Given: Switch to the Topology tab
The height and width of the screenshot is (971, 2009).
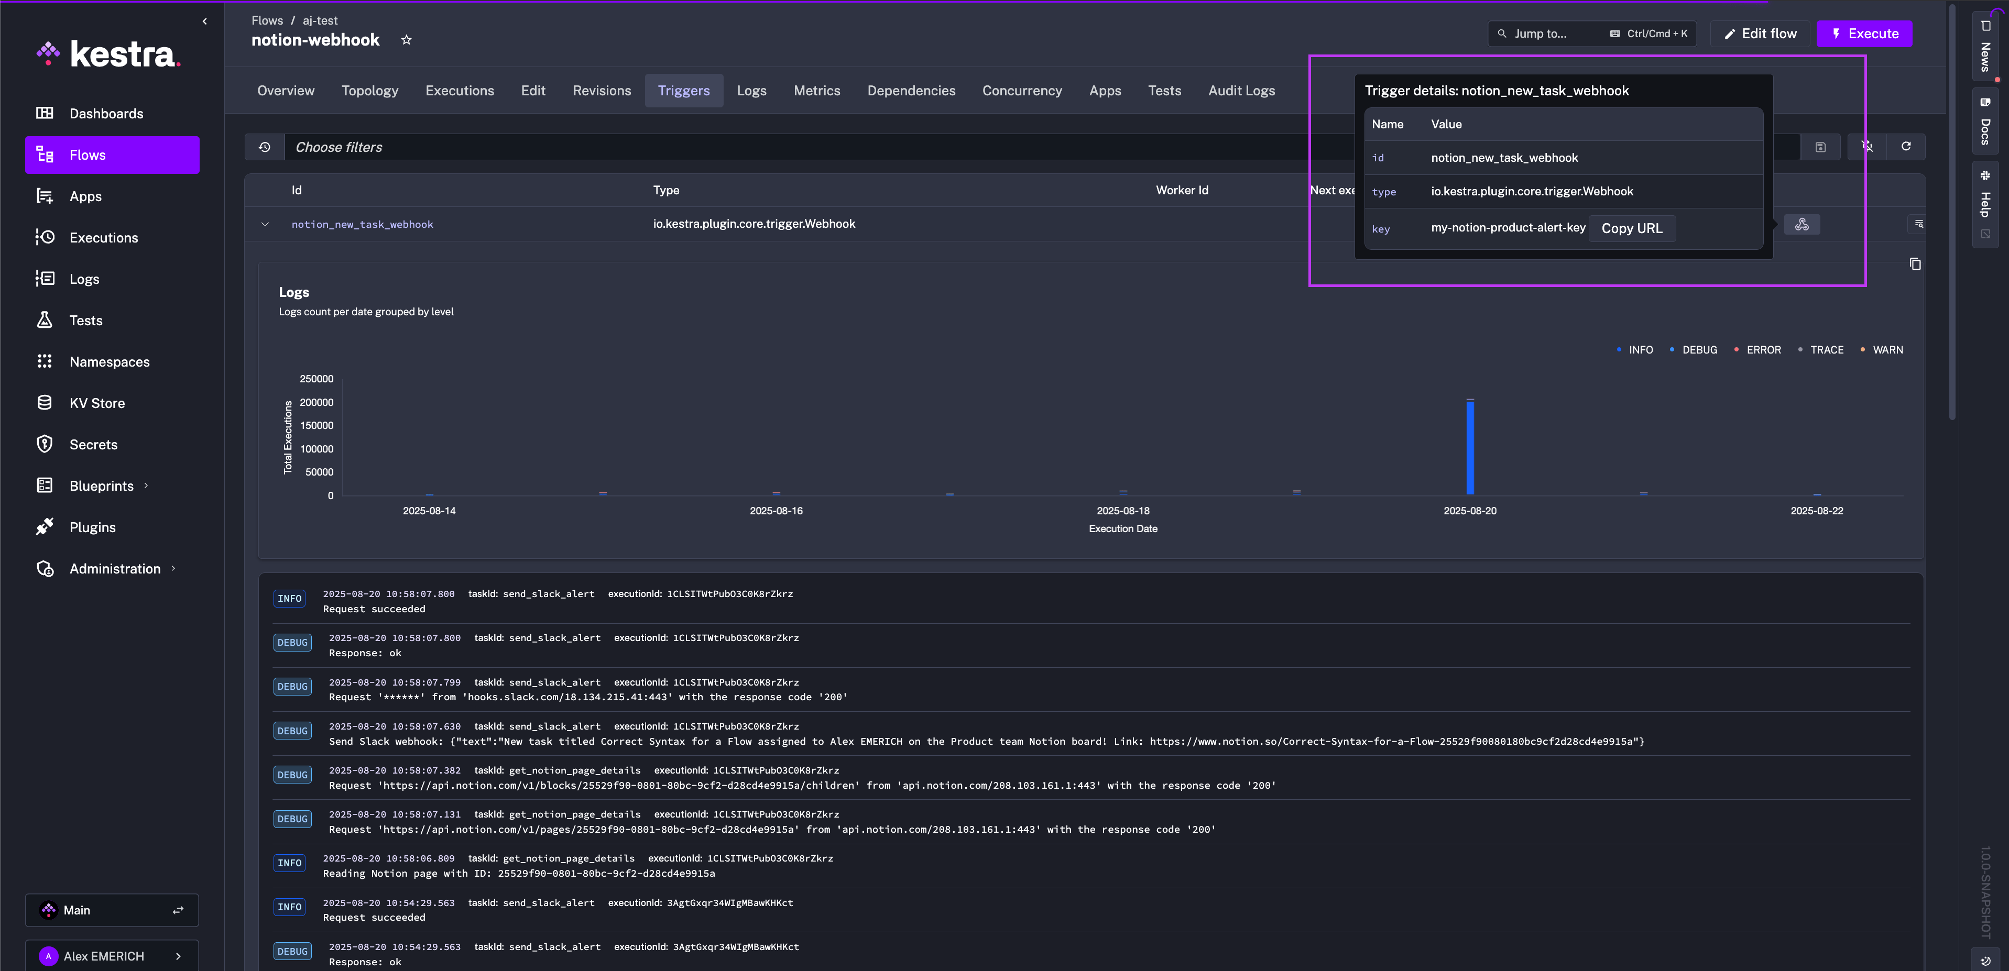Looking at the screenshot, I should [x=369, y=91].
